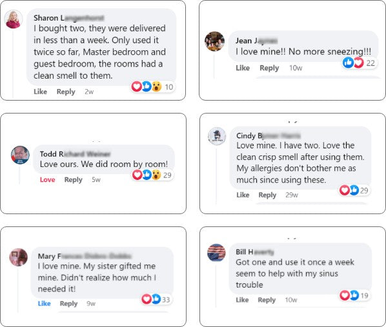View the 22 reactions on Jean's comment
The image size is (386, 327).
[x=359, y=63]
